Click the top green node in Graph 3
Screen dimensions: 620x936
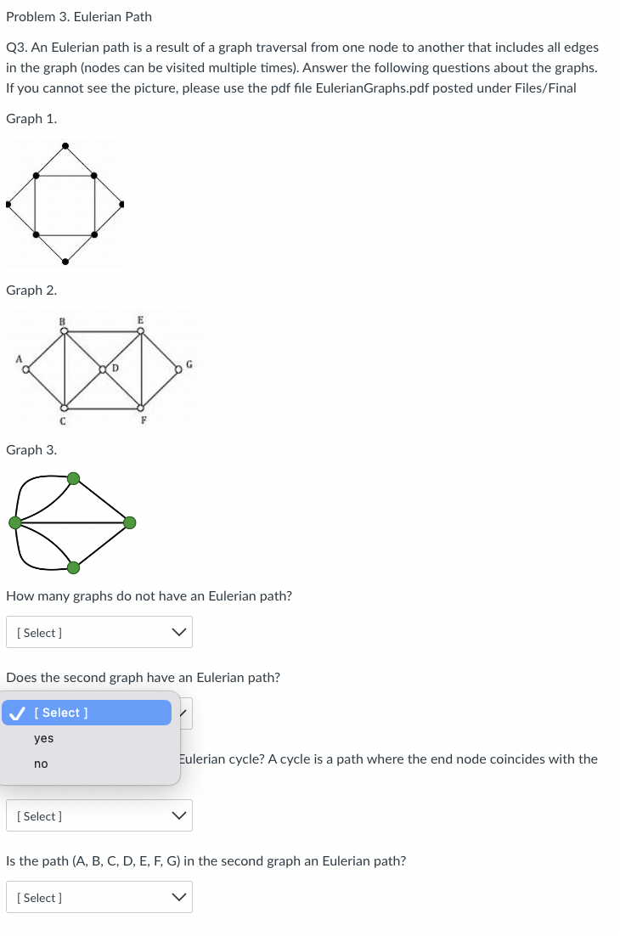pyautogui.click(x=74, y=479)
